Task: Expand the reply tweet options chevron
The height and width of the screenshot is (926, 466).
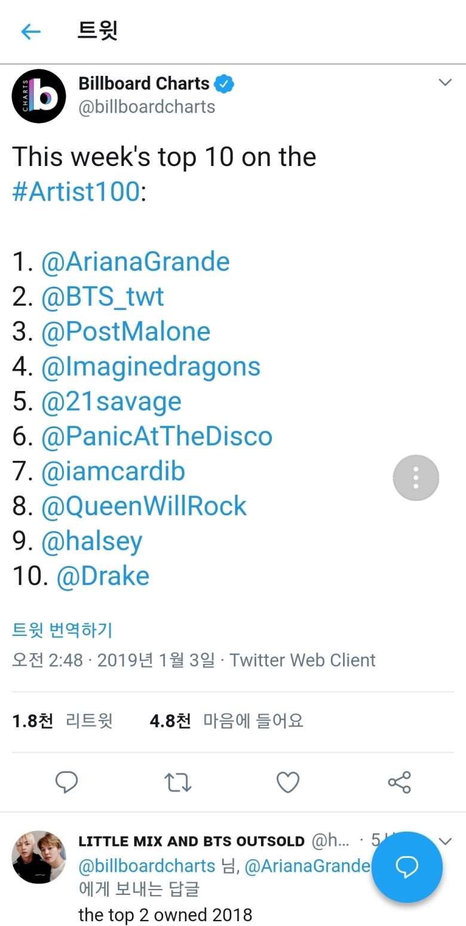Action: 445,842
